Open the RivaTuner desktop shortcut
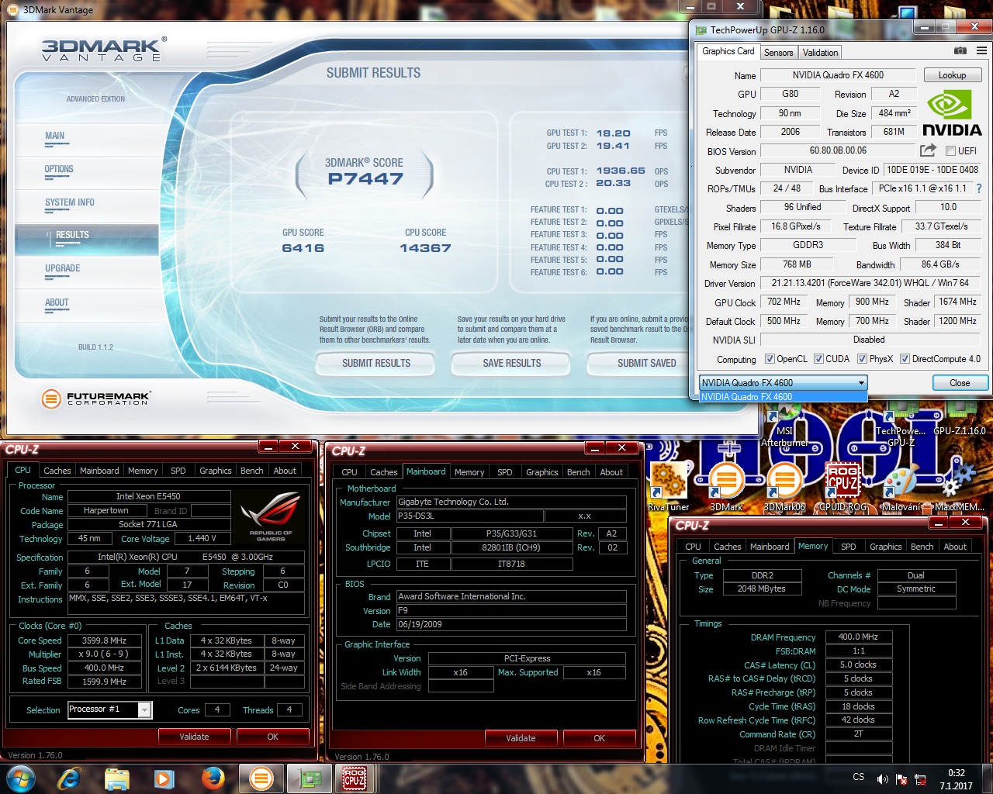 coord(668,486)
